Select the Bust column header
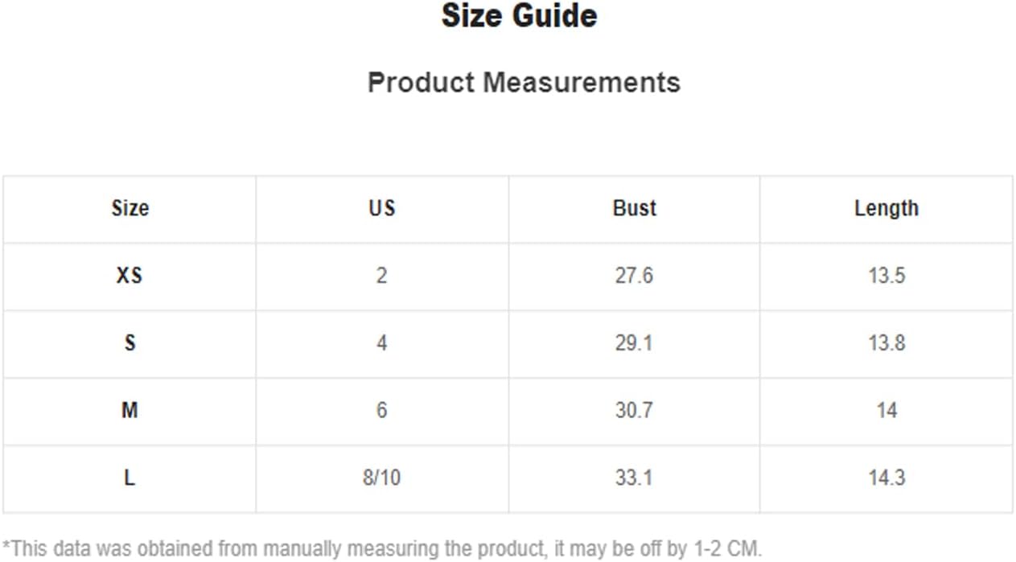This screenshot has width=1016, height=562. (x=635, y=208)
